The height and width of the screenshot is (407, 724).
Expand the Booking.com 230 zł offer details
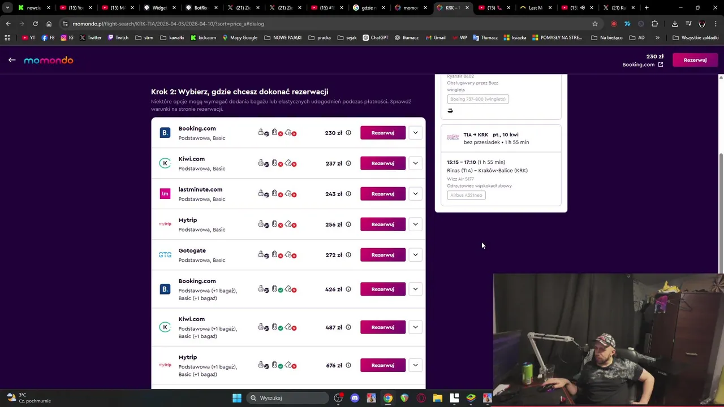click(x=415, y=133)
